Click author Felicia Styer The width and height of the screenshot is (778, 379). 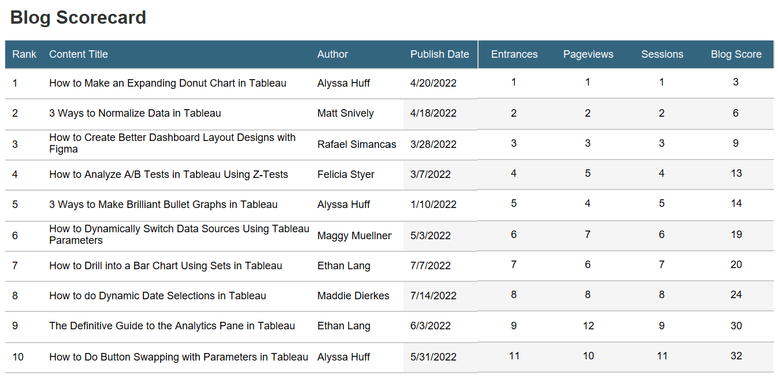[346, 174]
